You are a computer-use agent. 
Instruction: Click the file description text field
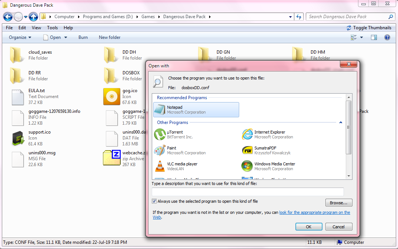click(x=248, y=192)
